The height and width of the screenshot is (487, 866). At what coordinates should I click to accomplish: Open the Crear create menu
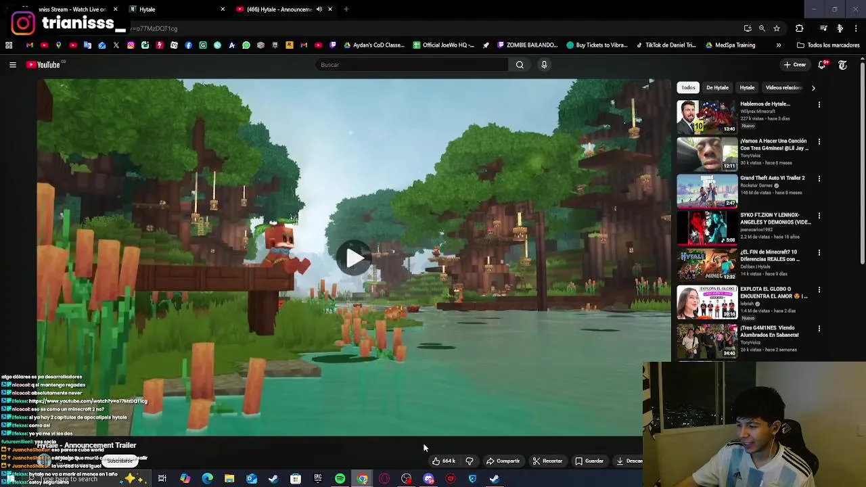[x=794, y=65]
